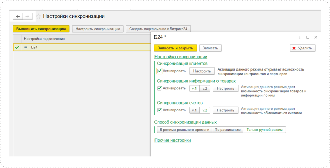The image size is (330, 168).
Task: Maximize the Б24 dialog window
Action: pyautogui.click(x=308, y=37)
